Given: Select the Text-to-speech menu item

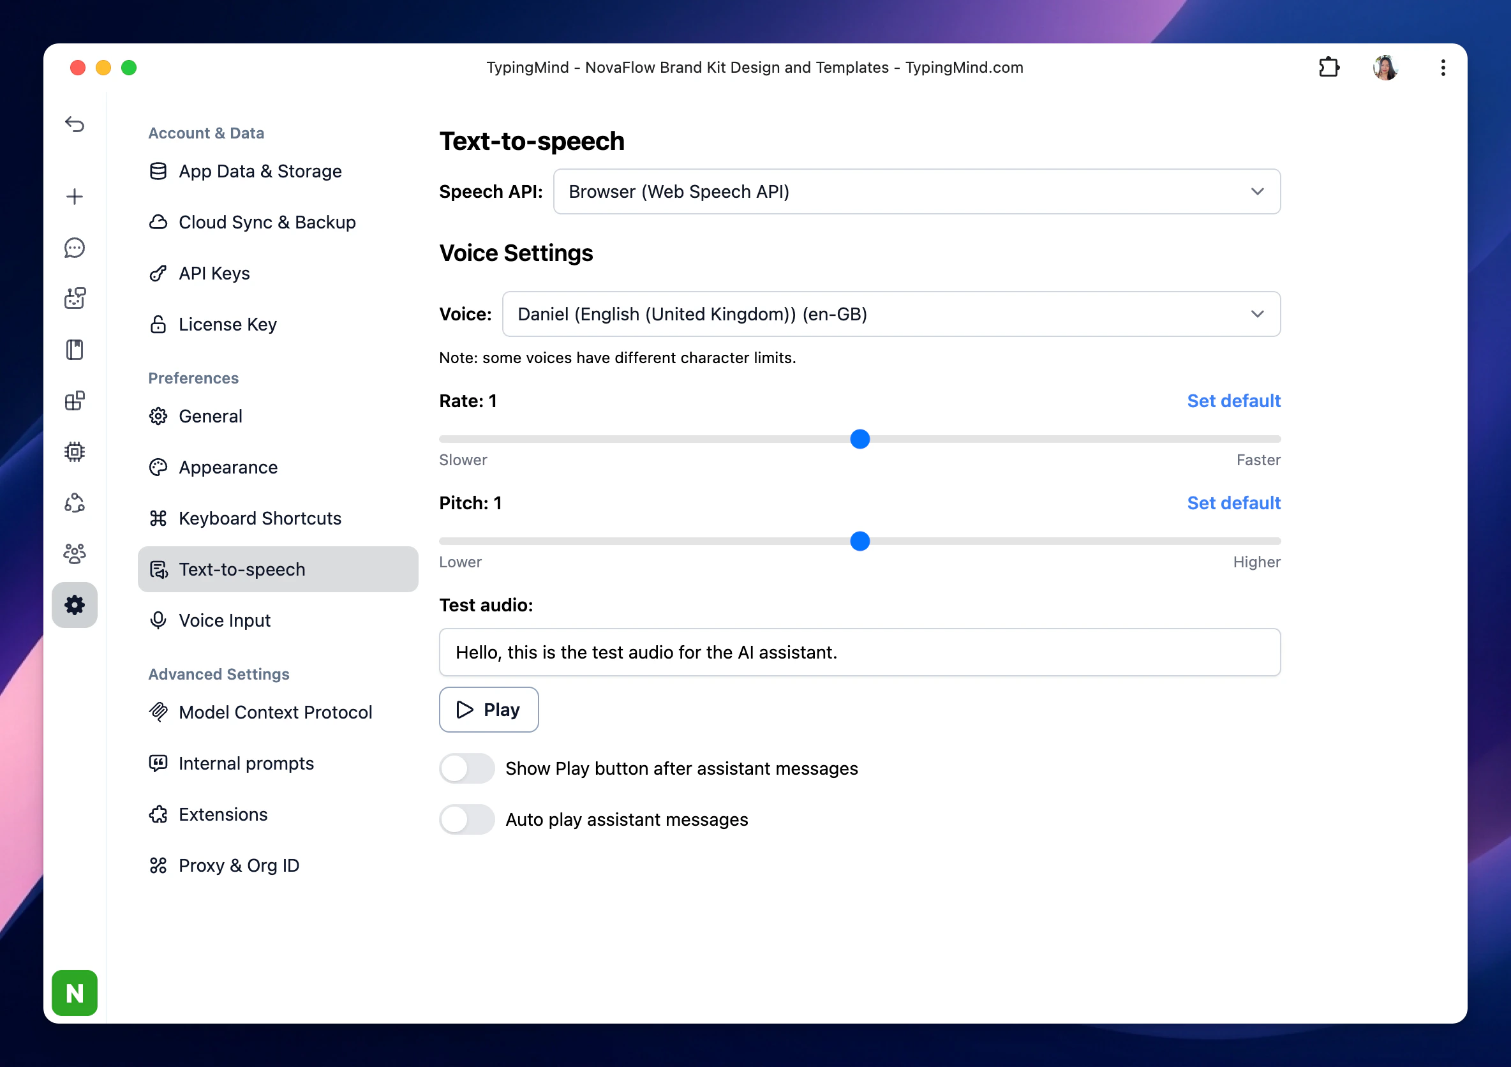Looking at the screenshot, I should (x=278, y=569).
